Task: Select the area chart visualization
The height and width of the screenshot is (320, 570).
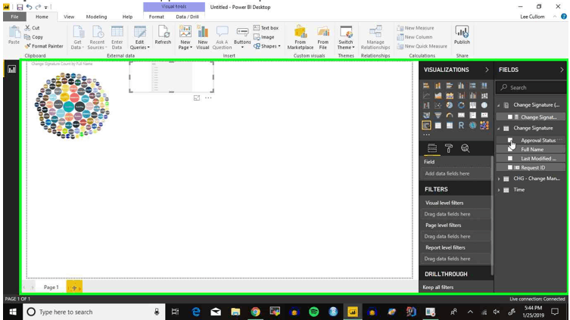Action: pos(438,95)
